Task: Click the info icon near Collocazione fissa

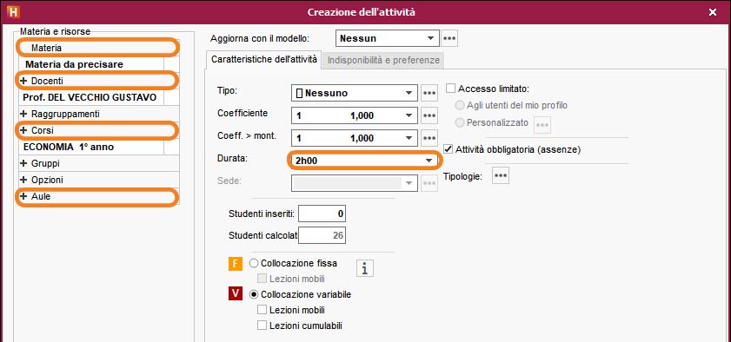Action: pos(364,267)
